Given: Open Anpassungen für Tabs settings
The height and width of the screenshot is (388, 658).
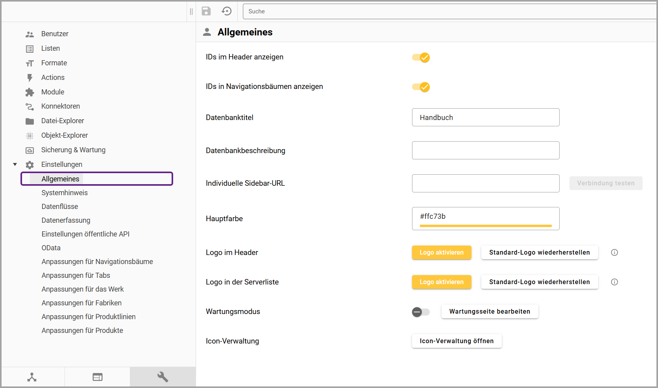Looking at the screenshot, I should tap(76, 275).
